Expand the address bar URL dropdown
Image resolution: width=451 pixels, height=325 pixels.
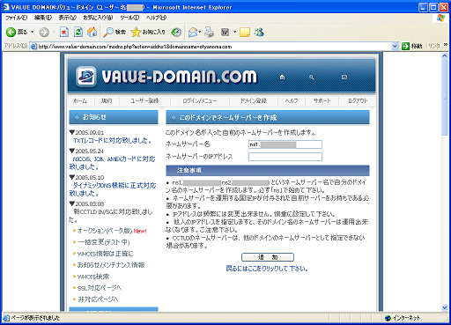[x=395, y=47]
